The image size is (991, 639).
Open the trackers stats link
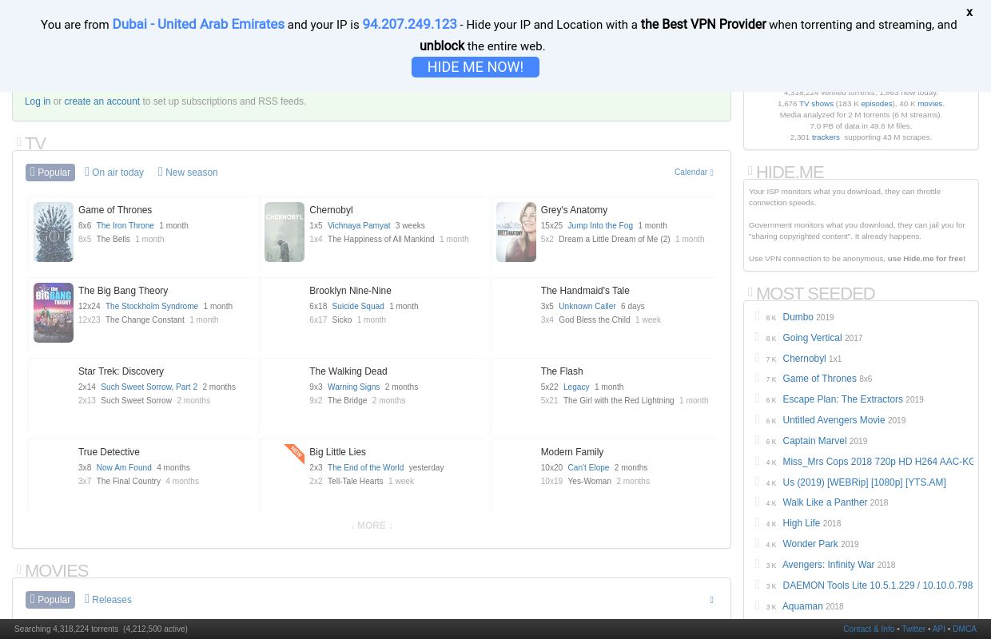pyautogui.click(x=826, y=137)
